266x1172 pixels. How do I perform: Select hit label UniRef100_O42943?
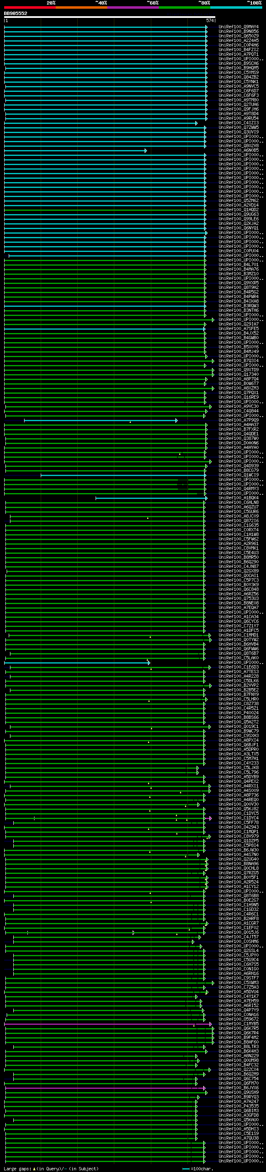pyautogui.click(x=239, y=827)
